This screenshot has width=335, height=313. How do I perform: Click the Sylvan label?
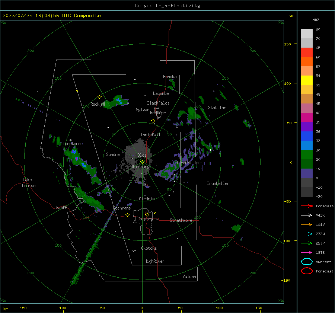(143, 110)
